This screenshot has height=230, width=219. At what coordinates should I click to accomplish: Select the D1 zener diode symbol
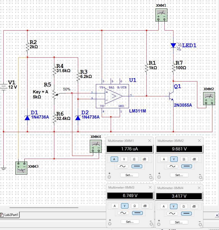pos(27,118)
